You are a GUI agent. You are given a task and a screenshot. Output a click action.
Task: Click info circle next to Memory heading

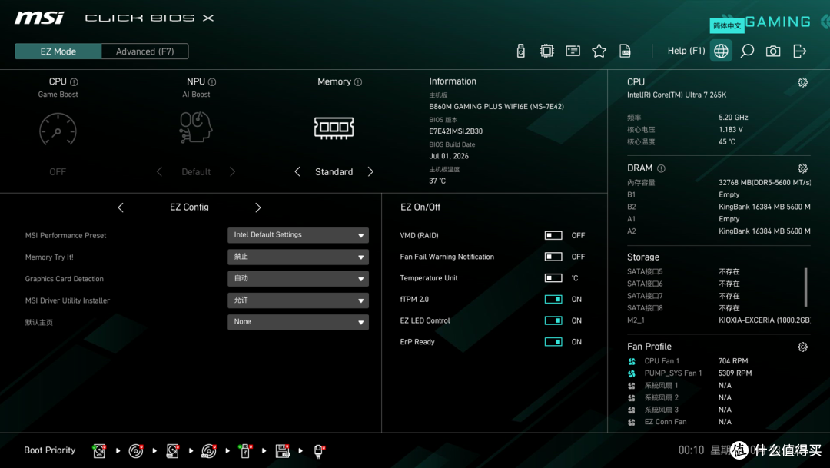coord(358,82)
